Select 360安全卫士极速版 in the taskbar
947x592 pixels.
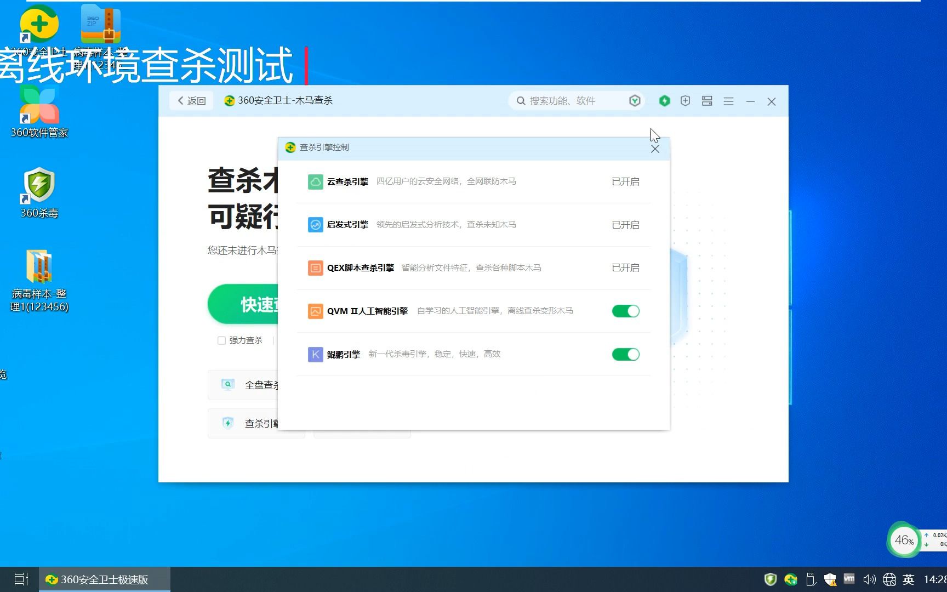pyautogui.click(x=103, y=579)
